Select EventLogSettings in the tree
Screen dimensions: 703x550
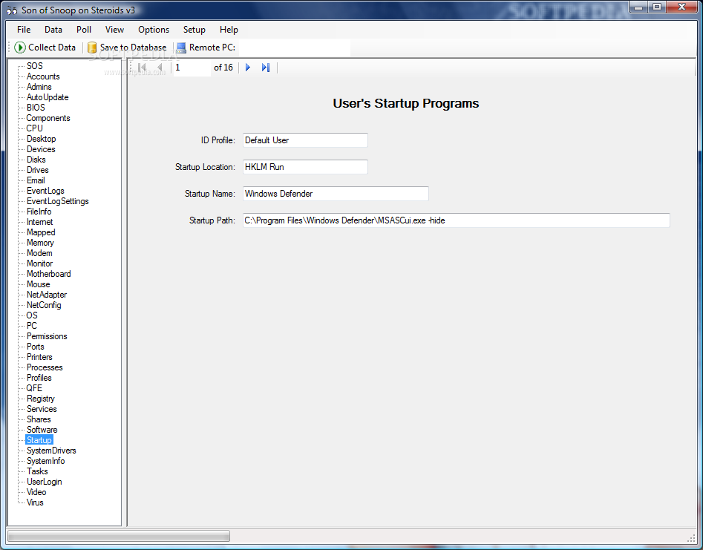(x=57, y=201)
